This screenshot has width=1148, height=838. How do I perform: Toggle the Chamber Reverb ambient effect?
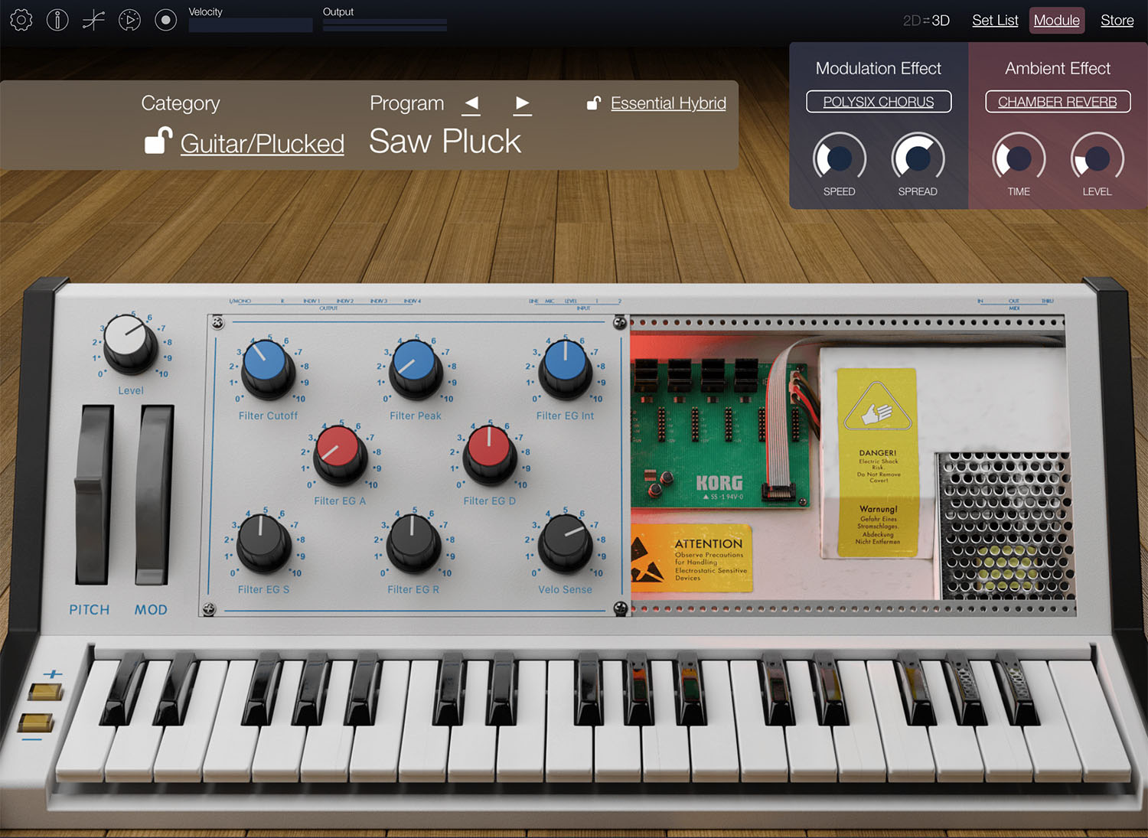(1057, 101)
